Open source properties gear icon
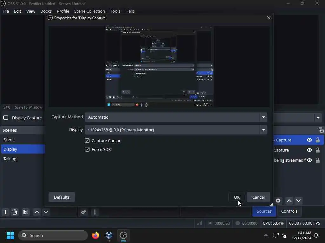The image size is (325, 243). (278, 200)
